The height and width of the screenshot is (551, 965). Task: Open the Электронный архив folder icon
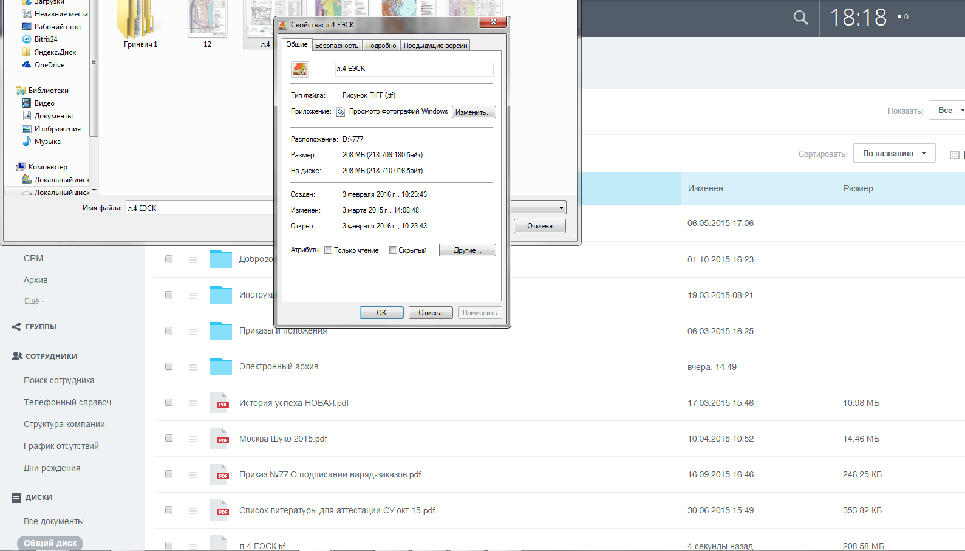coord(221,366)
